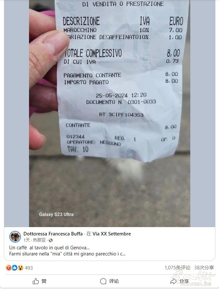
Task: Click the 分享 share button label
Action: point(184,281)
